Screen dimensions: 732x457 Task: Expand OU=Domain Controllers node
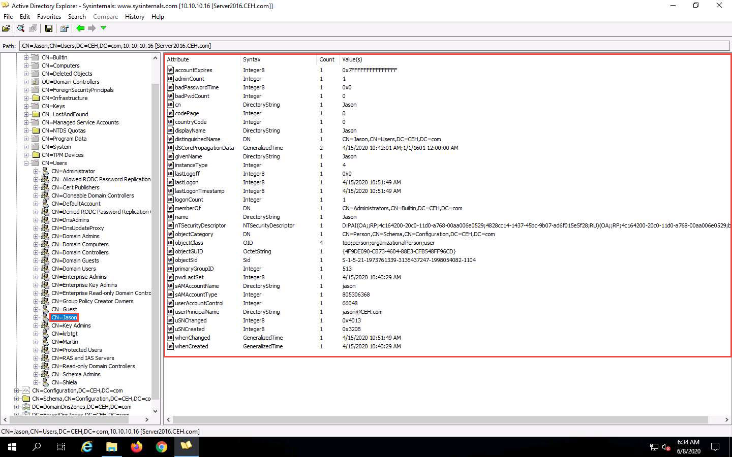26,82
